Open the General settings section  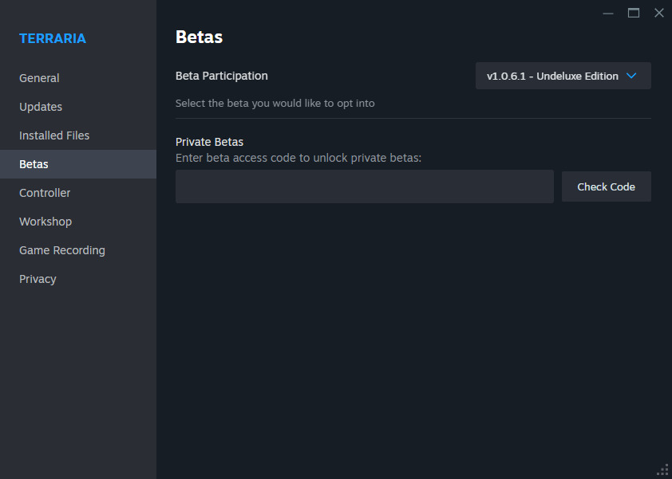(x=39, y=78)
